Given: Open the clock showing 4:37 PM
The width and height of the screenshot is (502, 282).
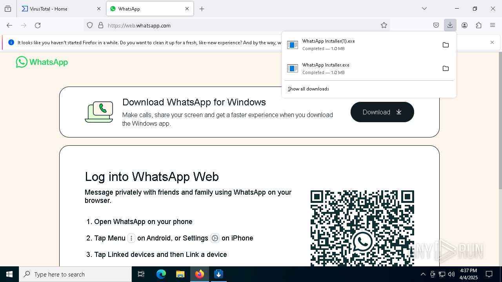Looking at the screenshot, I should click(469, 274).
